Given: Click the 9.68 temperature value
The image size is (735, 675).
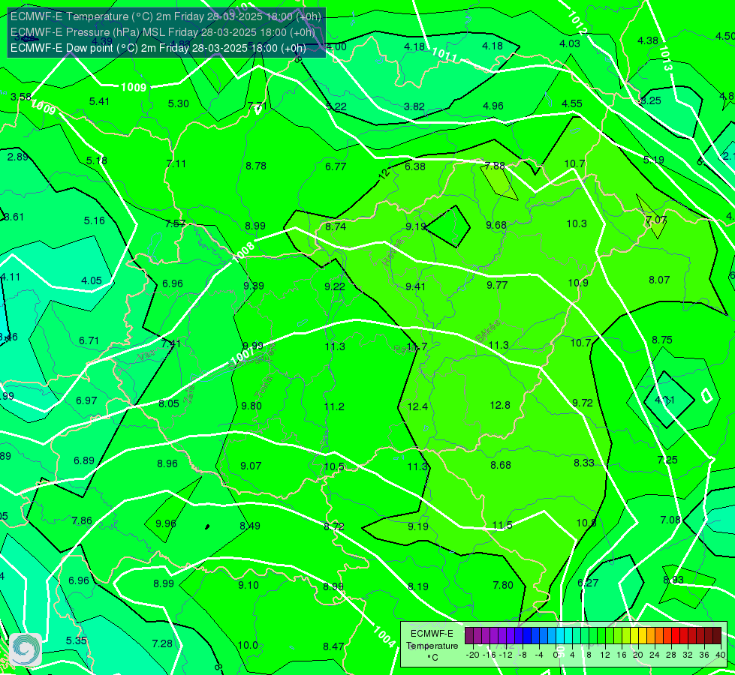Looking at the screenshot, I should point(496,225).
